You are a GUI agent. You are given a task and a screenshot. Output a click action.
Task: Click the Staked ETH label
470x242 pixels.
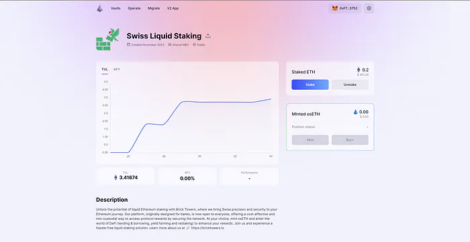(303, 72)
